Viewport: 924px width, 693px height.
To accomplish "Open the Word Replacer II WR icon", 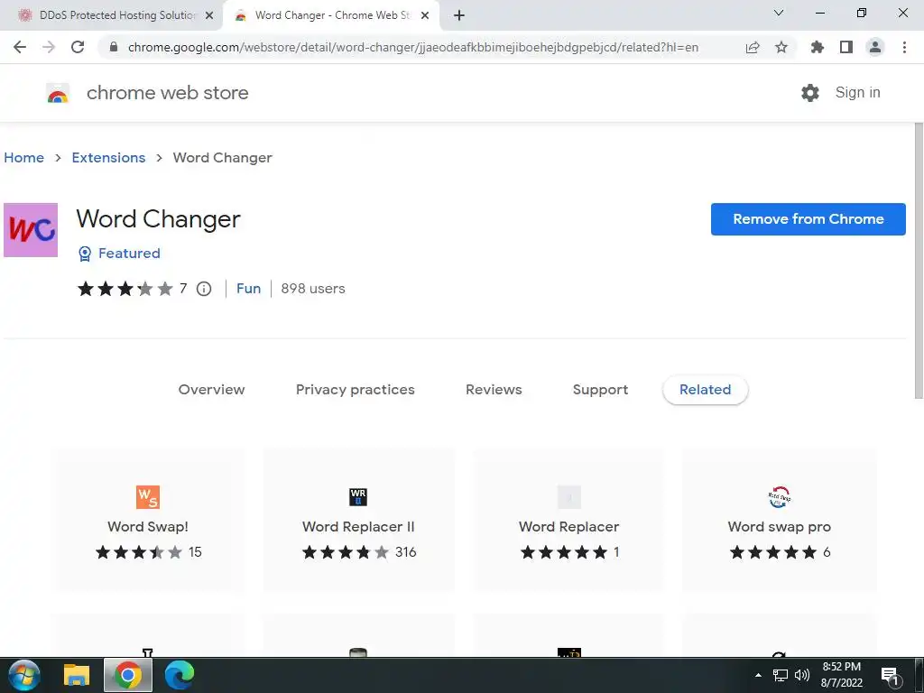I will (x=358, y=497).
